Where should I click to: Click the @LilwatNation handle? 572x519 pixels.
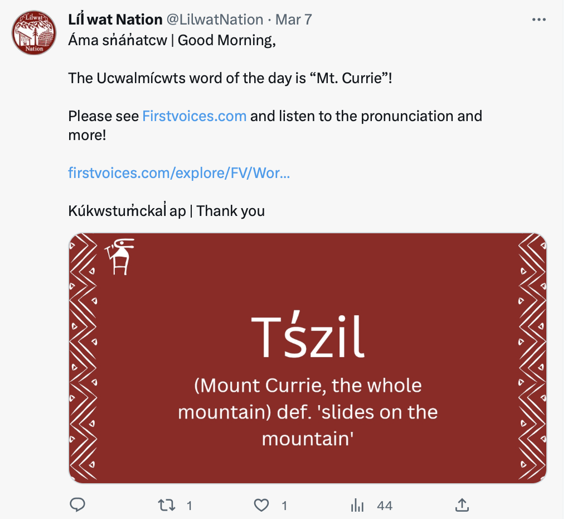[x=215, y=20]
